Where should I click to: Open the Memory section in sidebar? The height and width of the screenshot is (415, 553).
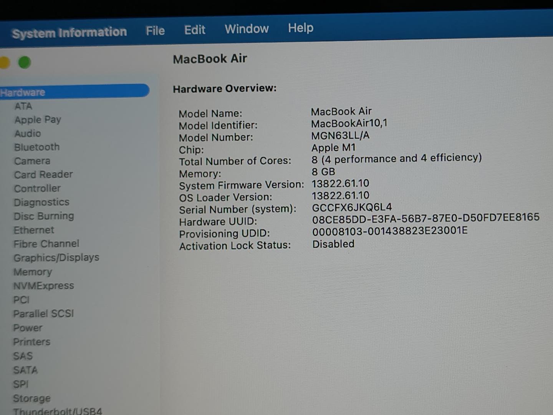click(x=33, y=272)
